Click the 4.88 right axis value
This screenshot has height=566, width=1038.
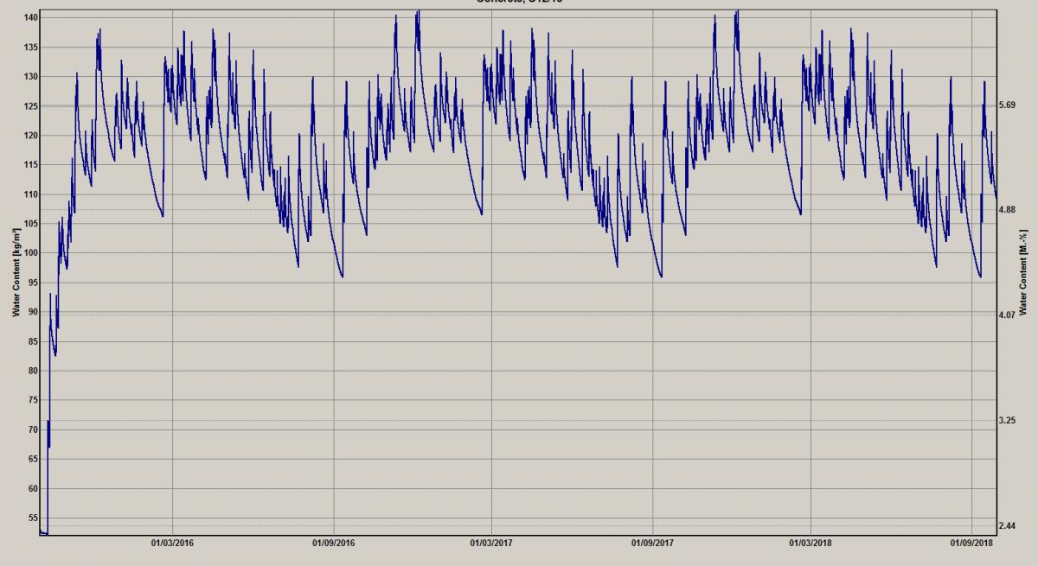point(1006,210)
